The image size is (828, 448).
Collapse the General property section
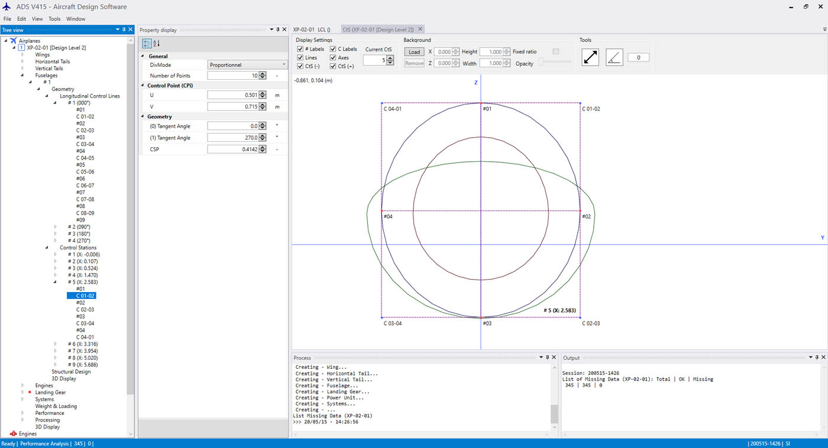(x=143, y=56)
